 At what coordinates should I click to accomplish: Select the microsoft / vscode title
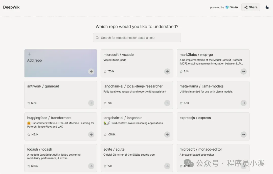pyautogui.click(x=119, y=55)
